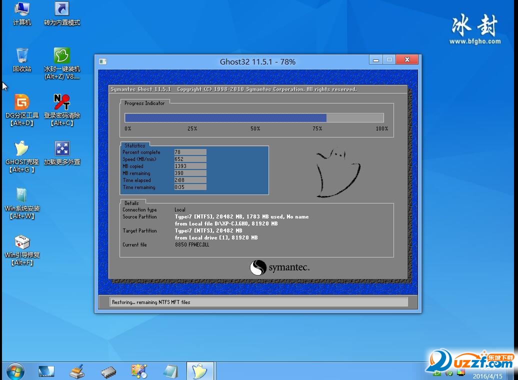This screenshot has height=380, width=518.
Task: Click the memory chip taskbar icon
Action: [108, 371]
